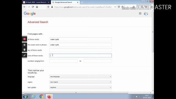
Task: Delete the recording with trash icon
Action: click(x=24, y=50)
